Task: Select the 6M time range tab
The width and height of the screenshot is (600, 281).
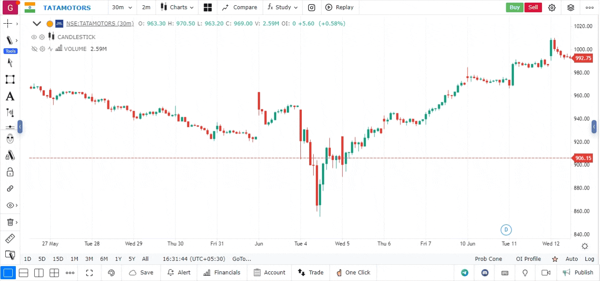Action: click(104, 259)
